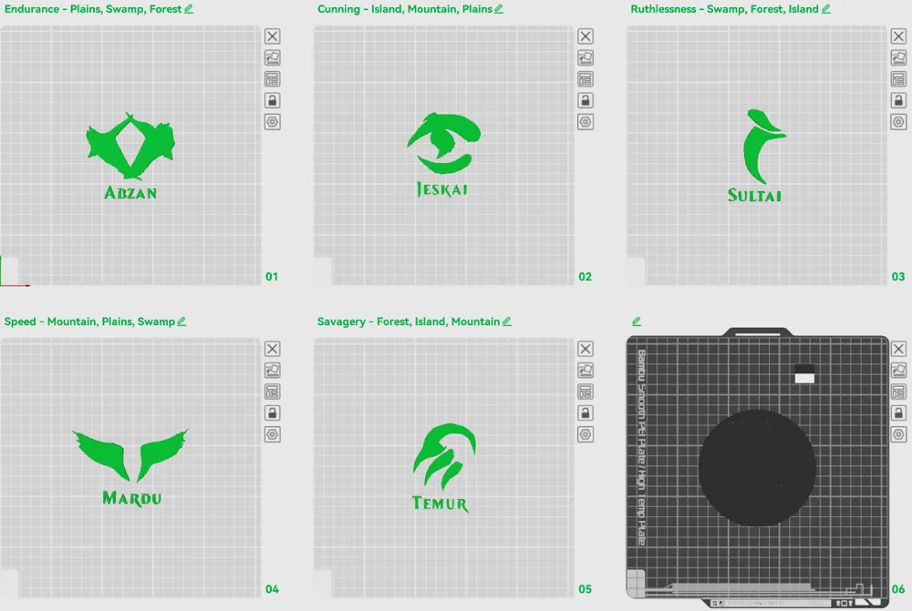
Task: Edit the Cunning plate name with pencil icon
Action: tap(499, 9)
